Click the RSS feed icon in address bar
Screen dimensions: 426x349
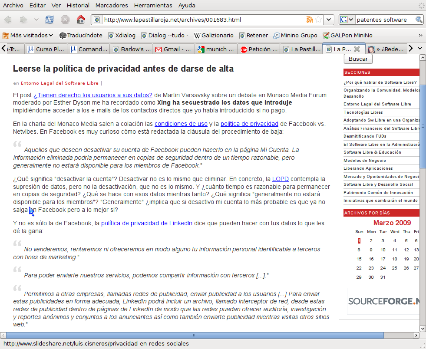click(x=310, y=20)
